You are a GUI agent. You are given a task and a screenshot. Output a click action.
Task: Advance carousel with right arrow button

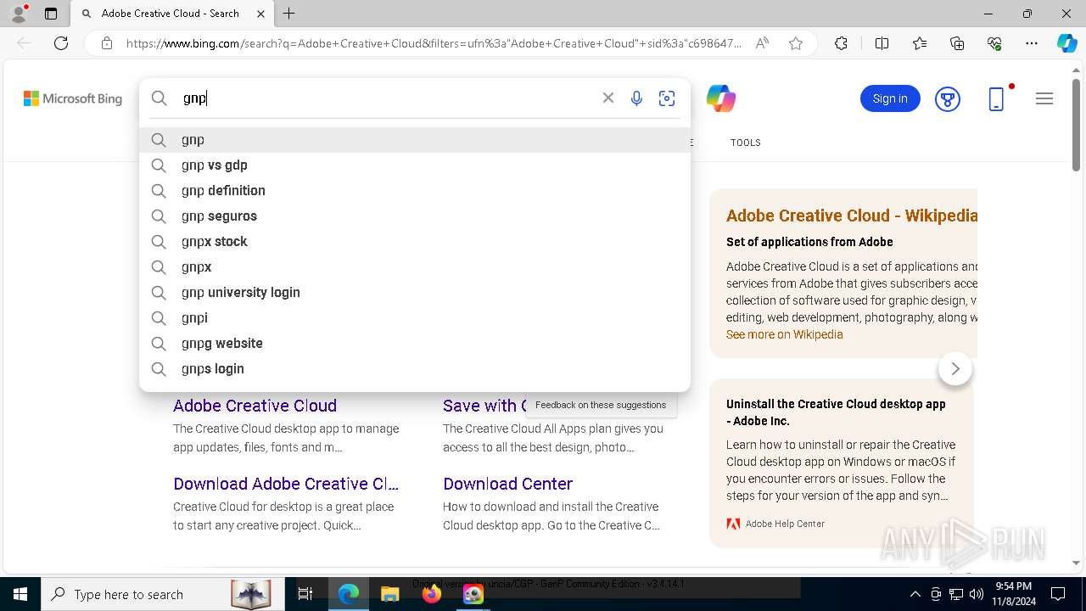point(955,368)
